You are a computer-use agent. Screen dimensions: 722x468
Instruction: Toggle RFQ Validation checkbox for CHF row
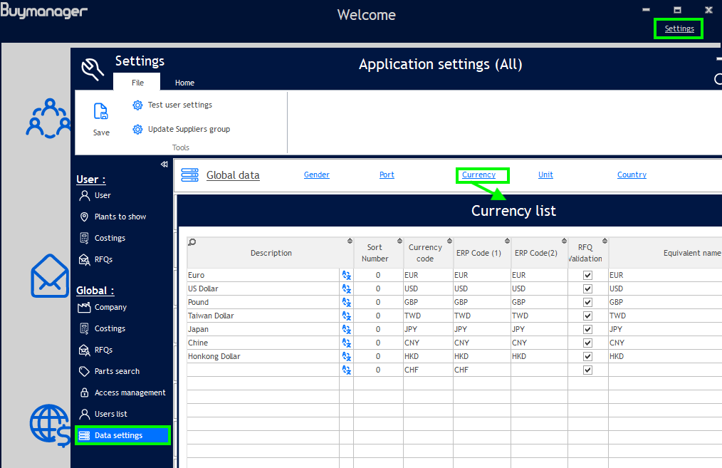(x=587, y=370)
